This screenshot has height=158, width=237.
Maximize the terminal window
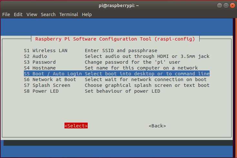pyautogui.click(x=226, y=5)
